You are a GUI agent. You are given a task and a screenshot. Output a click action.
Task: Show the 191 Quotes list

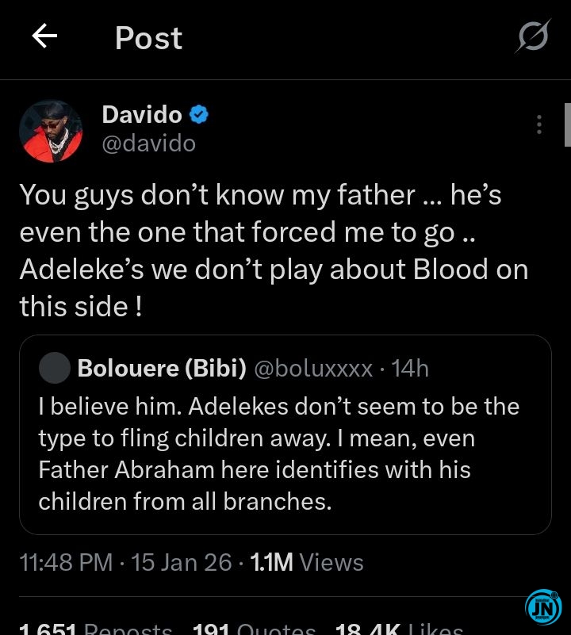point(254,629)
